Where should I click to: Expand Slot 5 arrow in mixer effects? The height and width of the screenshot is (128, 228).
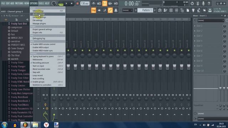(x=195, y=46)
